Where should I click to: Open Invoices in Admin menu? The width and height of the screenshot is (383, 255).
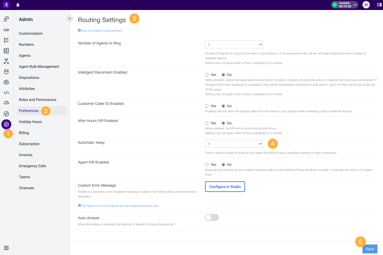[x=26, y=155]
